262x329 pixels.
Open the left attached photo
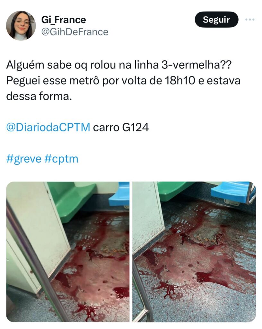coord(68,252)
